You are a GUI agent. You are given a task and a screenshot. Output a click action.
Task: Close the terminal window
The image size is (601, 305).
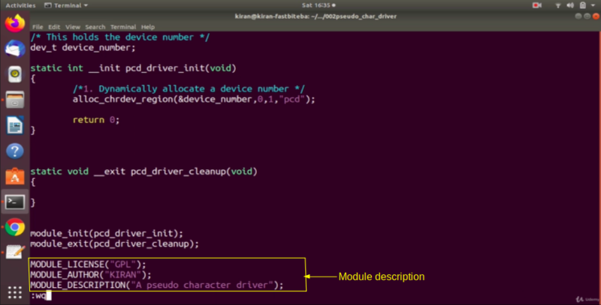(596, 16)
